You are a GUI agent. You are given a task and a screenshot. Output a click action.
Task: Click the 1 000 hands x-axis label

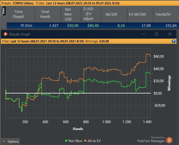107,122
